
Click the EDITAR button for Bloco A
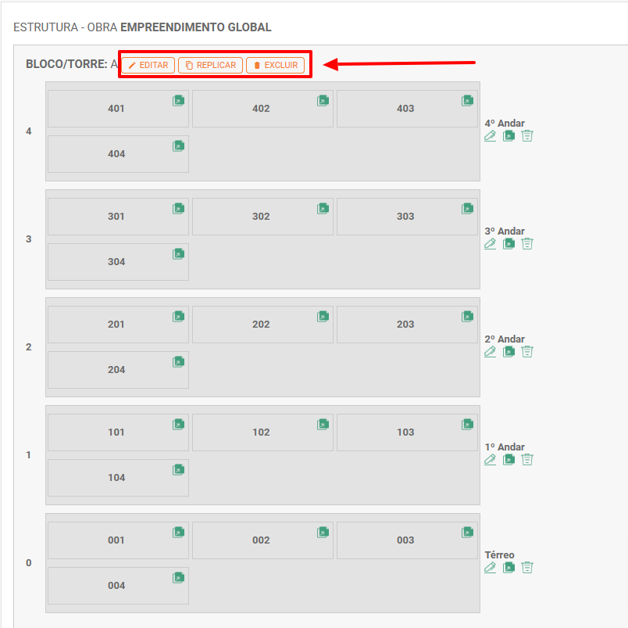point(148,66)
